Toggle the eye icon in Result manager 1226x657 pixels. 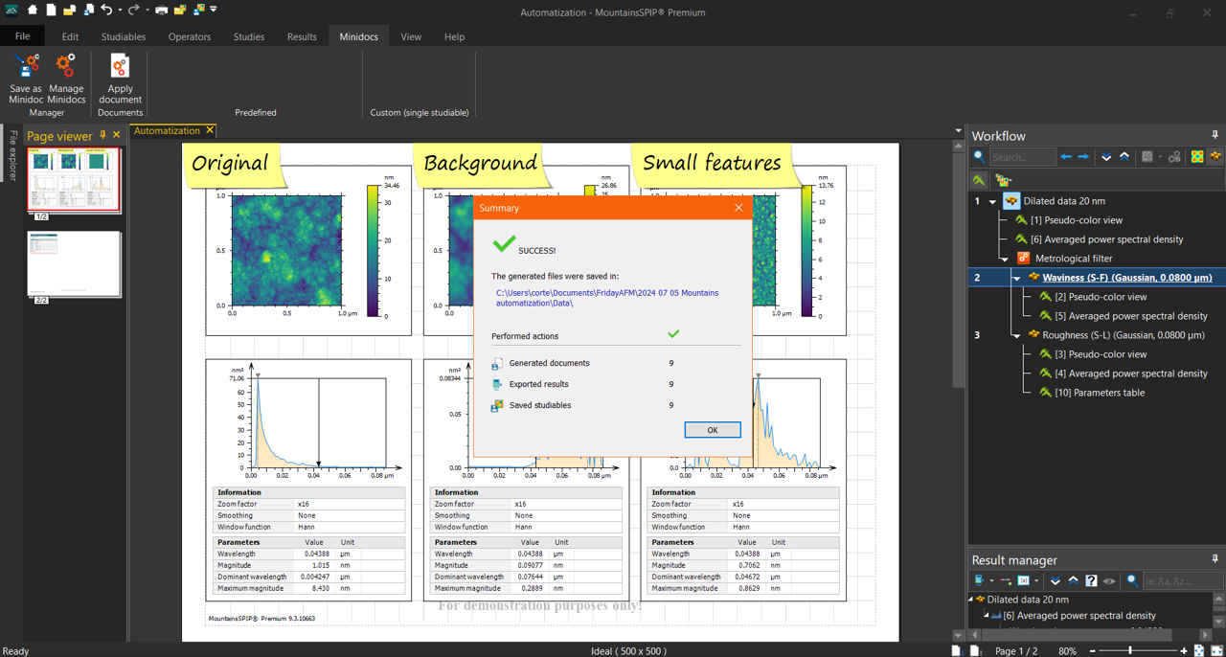click(x=1109, y=581)
